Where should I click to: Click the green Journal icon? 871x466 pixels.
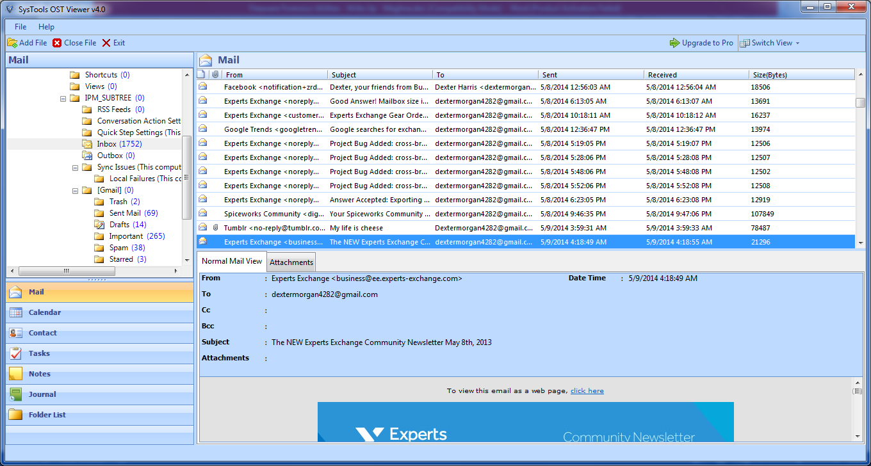[16, 394]
